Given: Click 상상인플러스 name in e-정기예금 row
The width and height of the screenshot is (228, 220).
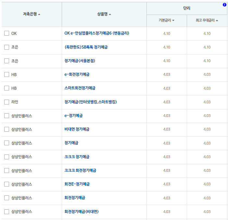Looking at the screenshot, I should pos(22,116).
